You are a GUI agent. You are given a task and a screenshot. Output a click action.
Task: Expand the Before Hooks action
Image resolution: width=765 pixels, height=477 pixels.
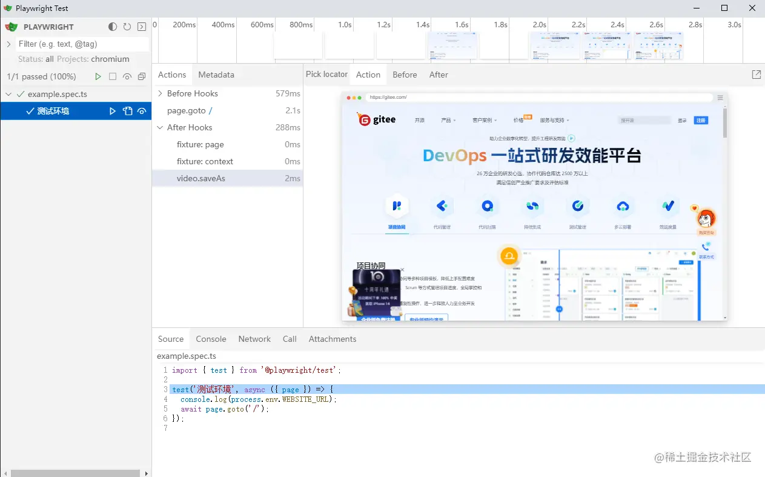pyautogui.click(x=160, y=93)
